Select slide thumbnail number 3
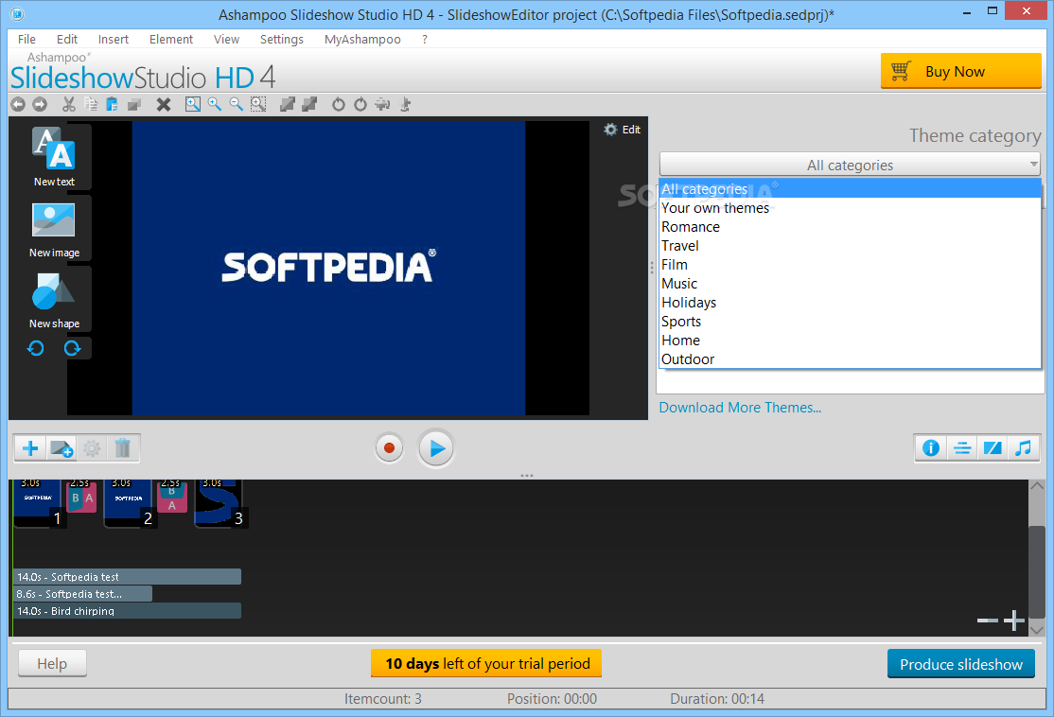1054x717 pixels. pos(220,503)
